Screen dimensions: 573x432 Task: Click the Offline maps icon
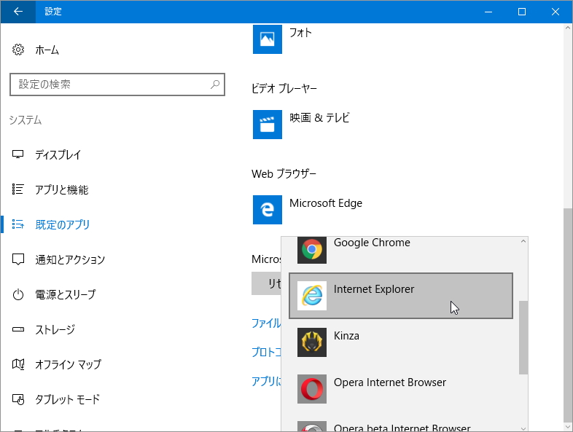18,364
